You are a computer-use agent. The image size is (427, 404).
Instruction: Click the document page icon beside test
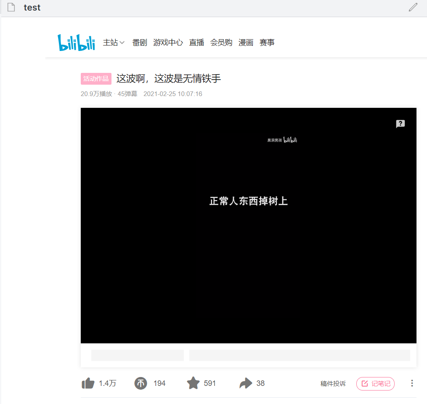[x=11, y=7]
